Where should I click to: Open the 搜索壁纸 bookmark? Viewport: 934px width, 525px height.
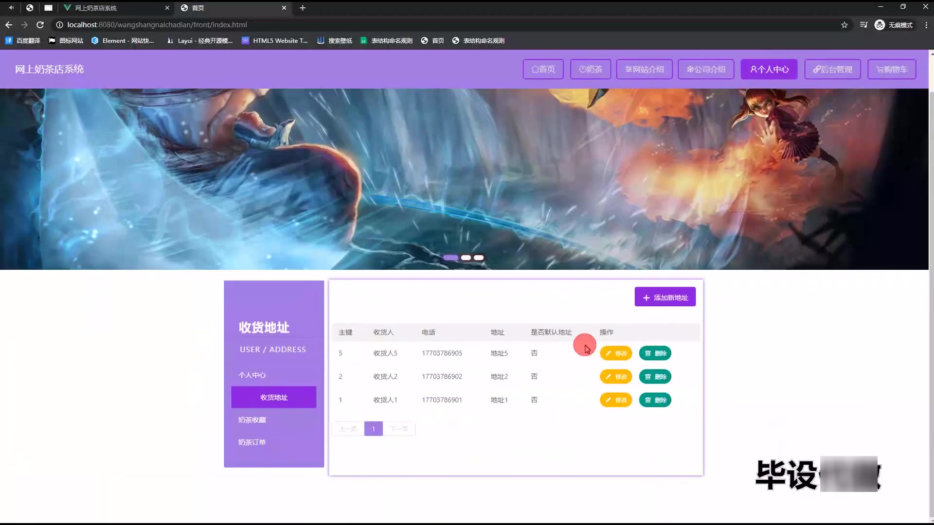coord(335,41)
